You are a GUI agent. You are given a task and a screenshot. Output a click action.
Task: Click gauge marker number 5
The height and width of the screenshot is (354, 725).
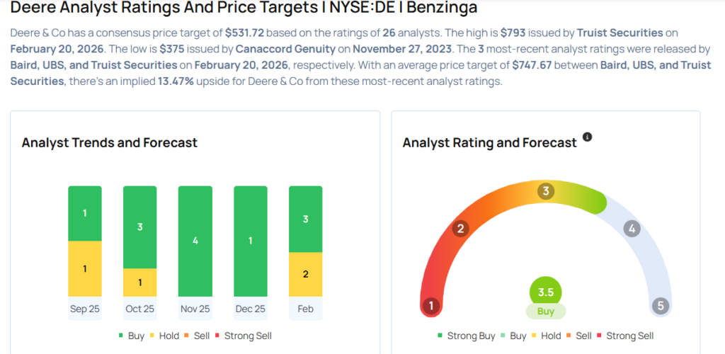coord(661,306)
